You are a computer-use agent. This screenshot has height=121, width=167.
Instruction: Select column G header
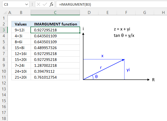pyautogui.click(x=145, y=13)
